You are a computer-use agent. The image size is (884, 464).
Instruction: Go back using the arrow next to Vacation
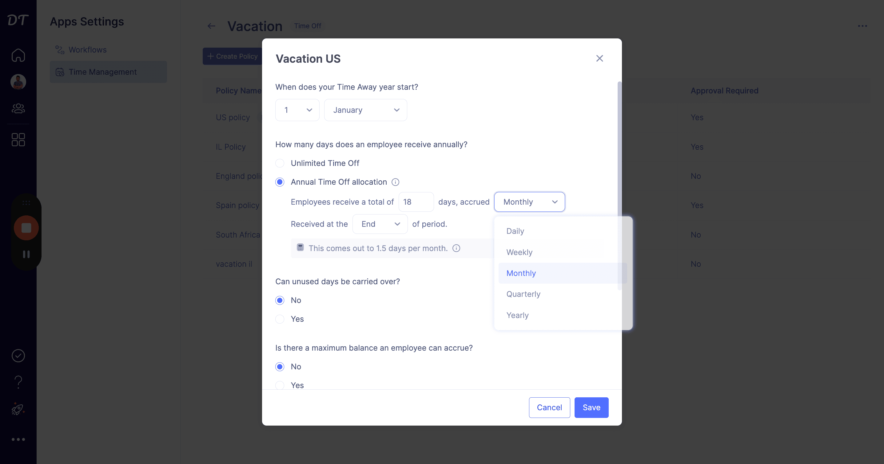point(211,26)
